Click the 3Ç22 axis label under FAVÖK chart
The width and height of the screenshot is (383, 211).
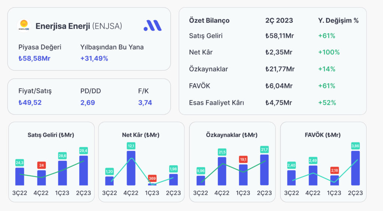coord(292,193)
